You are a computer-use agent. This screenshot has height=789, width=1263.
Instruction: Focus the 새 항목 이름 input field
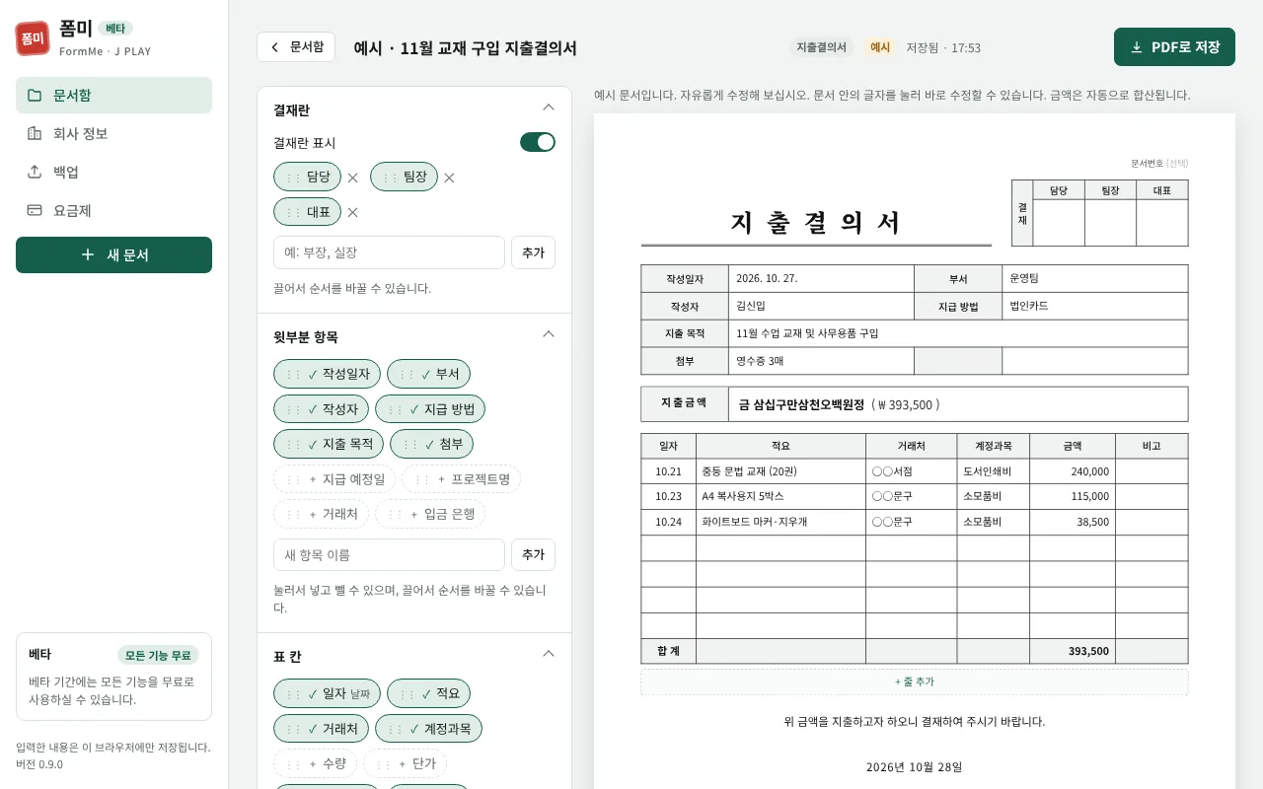(389, 554)
